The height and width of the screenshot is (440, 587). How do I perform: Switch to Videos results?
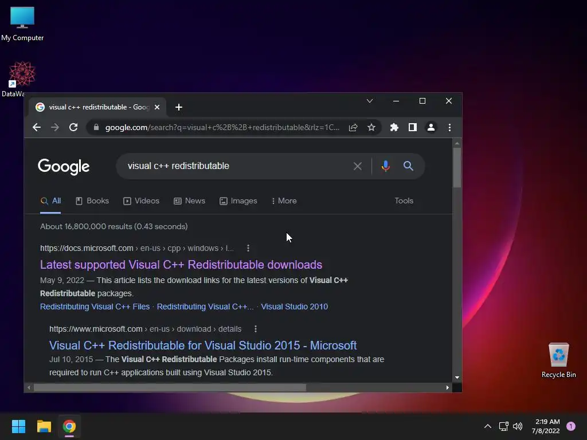[141, 201]
